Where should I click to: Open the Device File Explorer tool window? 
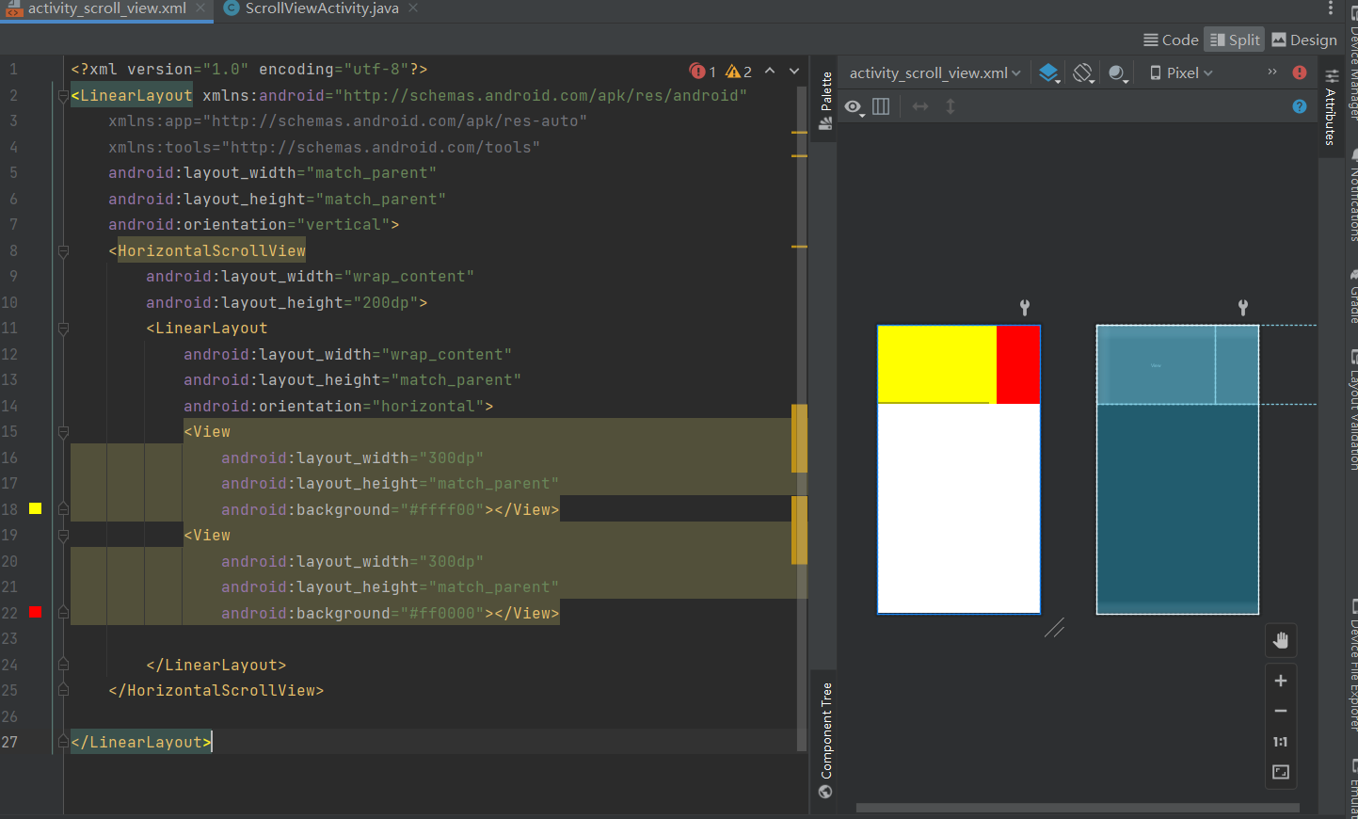pyautogui.click(x=1352, y=665)
